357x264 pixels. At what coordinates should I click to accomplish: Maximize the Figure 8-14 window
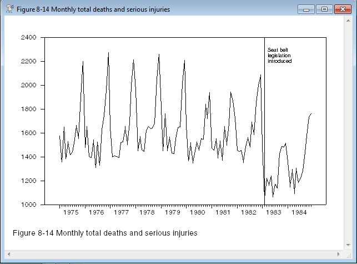(324, 9)
